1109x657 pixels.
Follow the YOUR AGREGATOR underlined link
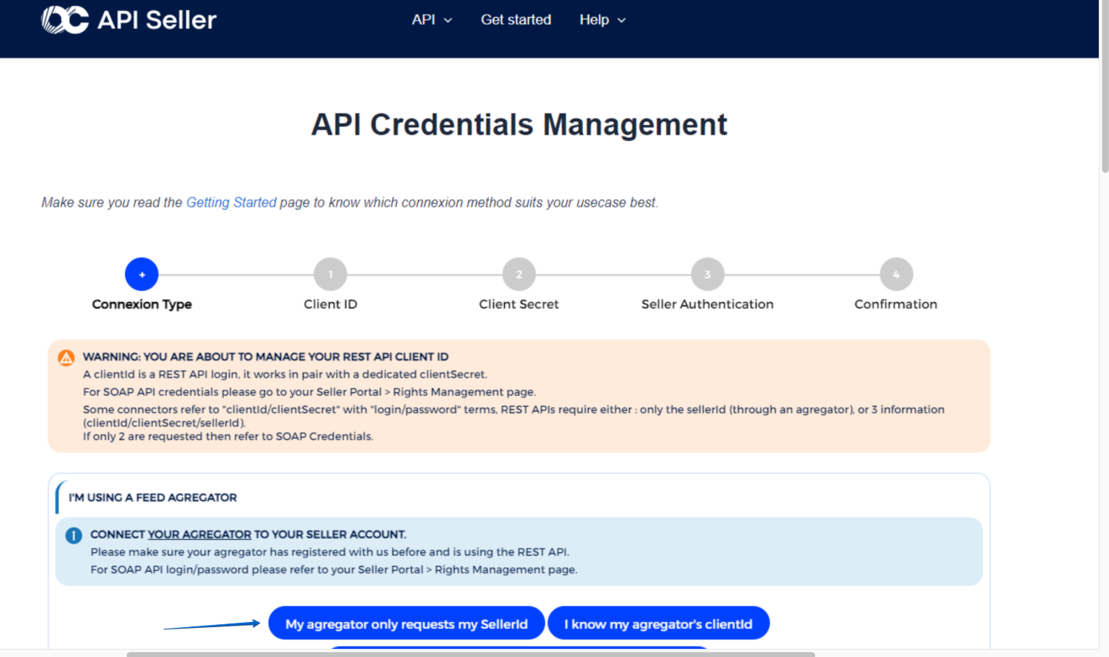pos(199,534)
